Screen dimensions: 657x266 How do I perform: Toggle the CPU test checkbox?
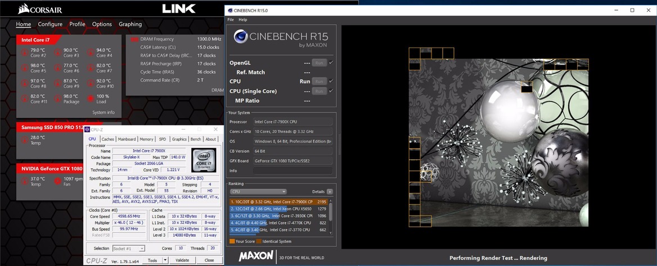click(x=331, y=81)
